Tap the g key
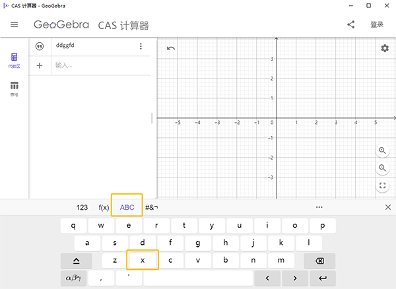Viewport: 396px width, 289px height. click(198, 243)
